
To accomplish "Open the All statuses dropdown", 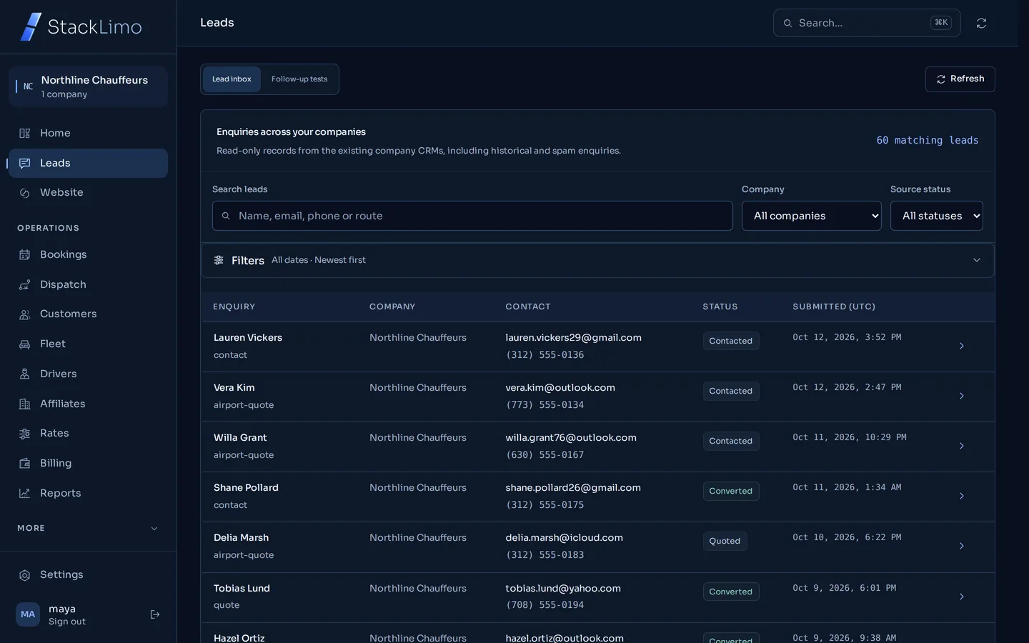I will [937, 216].
